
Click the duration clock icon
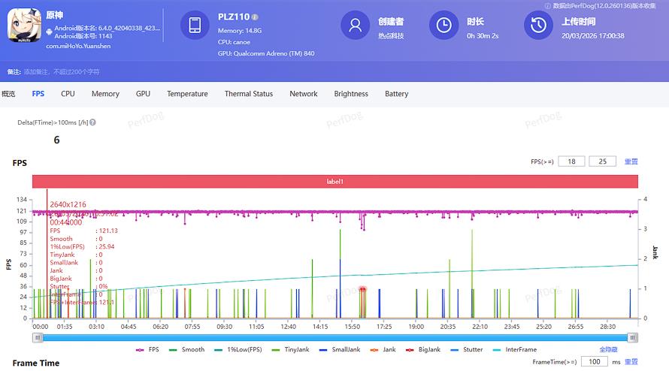[443, 26]
